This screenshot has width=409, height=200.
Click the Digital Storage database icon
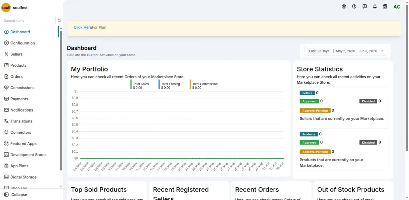(6, 177)
